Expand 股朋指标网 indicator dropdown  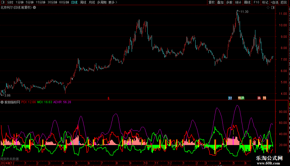pos(2,102)
